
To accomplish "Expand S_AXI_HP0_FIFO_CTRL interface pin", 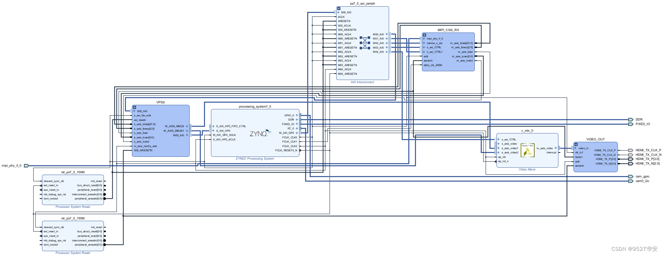I will [x=213, y=126].
